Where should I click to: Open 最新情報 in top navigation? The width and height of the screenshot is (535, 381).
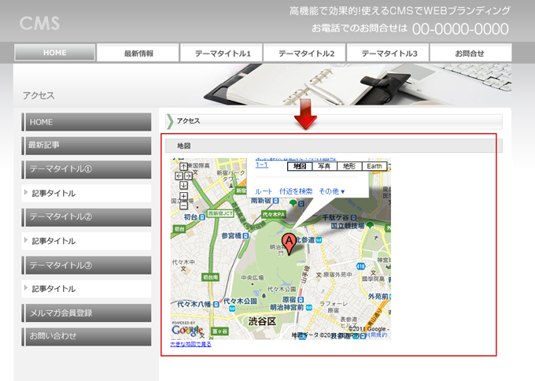pos(138,54)
